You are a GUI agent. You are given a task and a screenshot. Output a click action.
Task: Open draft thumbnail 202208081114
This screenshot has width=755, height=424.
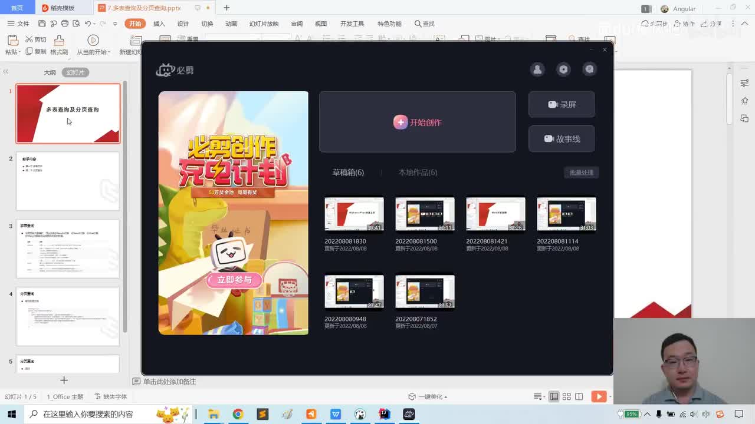[x=566, y=214]
